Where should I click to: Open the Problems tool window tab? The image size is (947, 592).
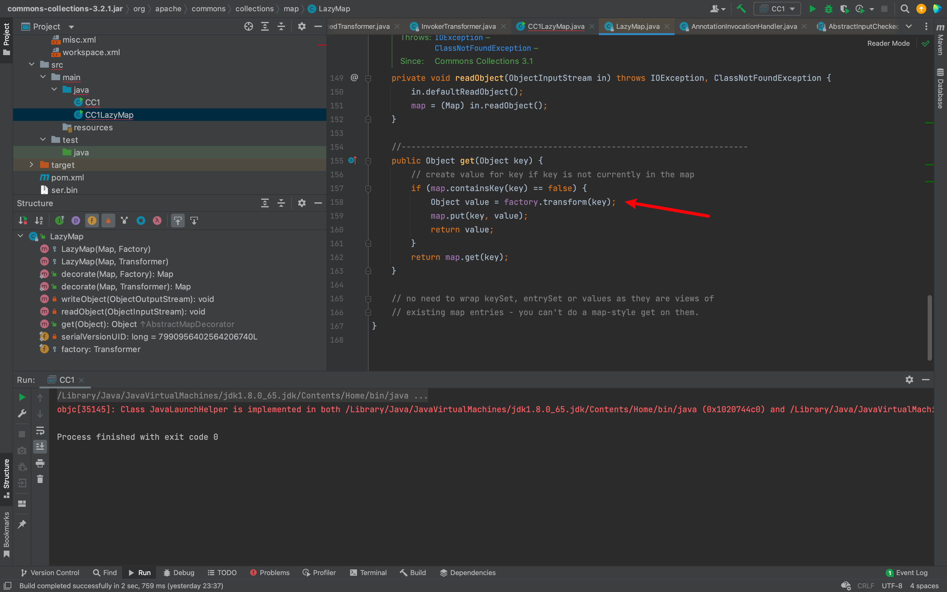pos(270,573)
